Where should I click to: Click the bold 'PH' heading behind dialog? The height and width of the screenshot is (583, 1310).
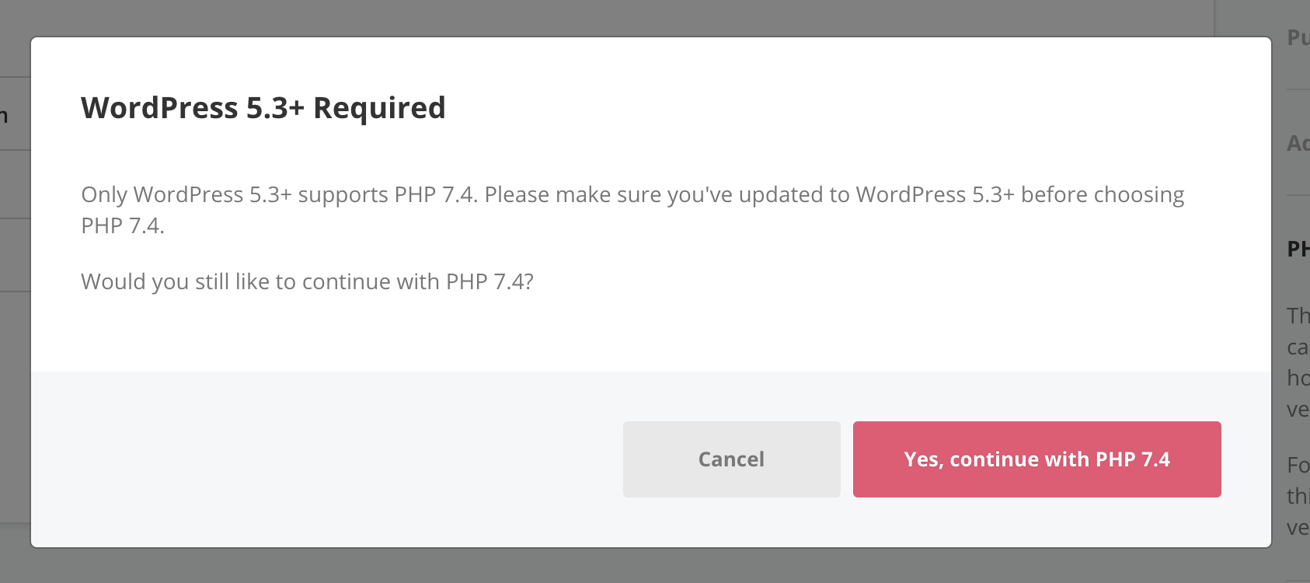1298,249
